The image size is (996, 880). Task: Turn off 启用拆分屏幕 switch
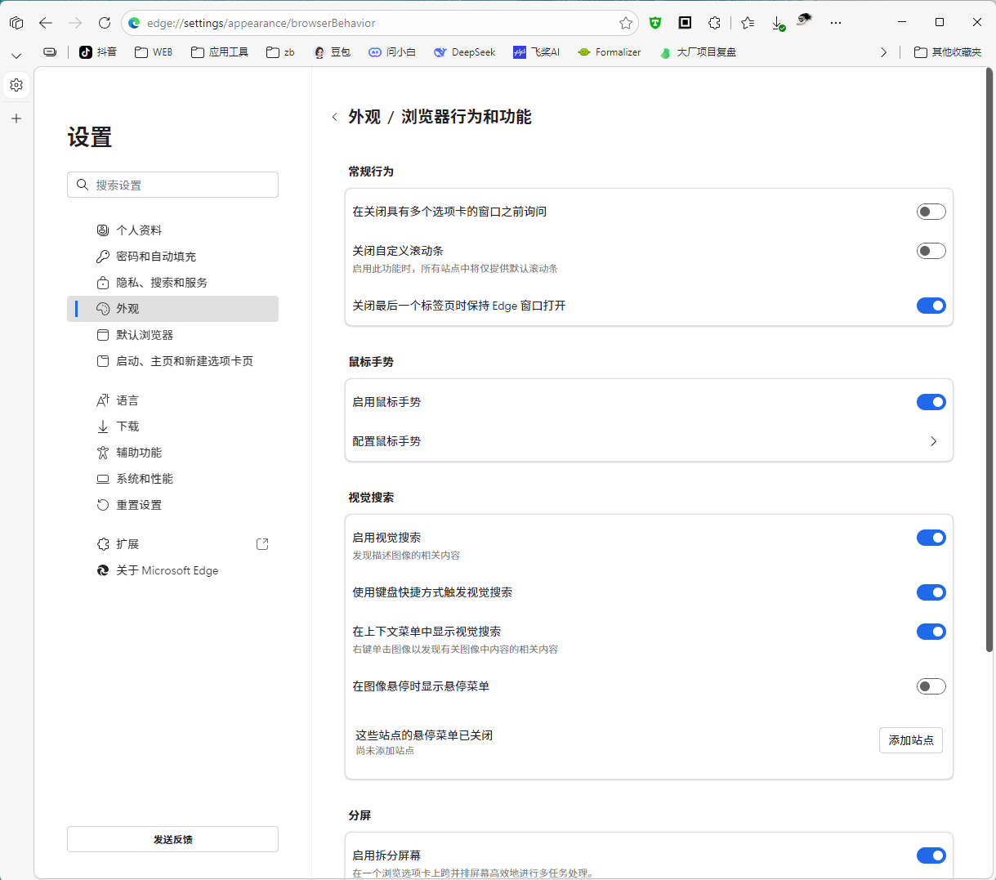(931, 855)
